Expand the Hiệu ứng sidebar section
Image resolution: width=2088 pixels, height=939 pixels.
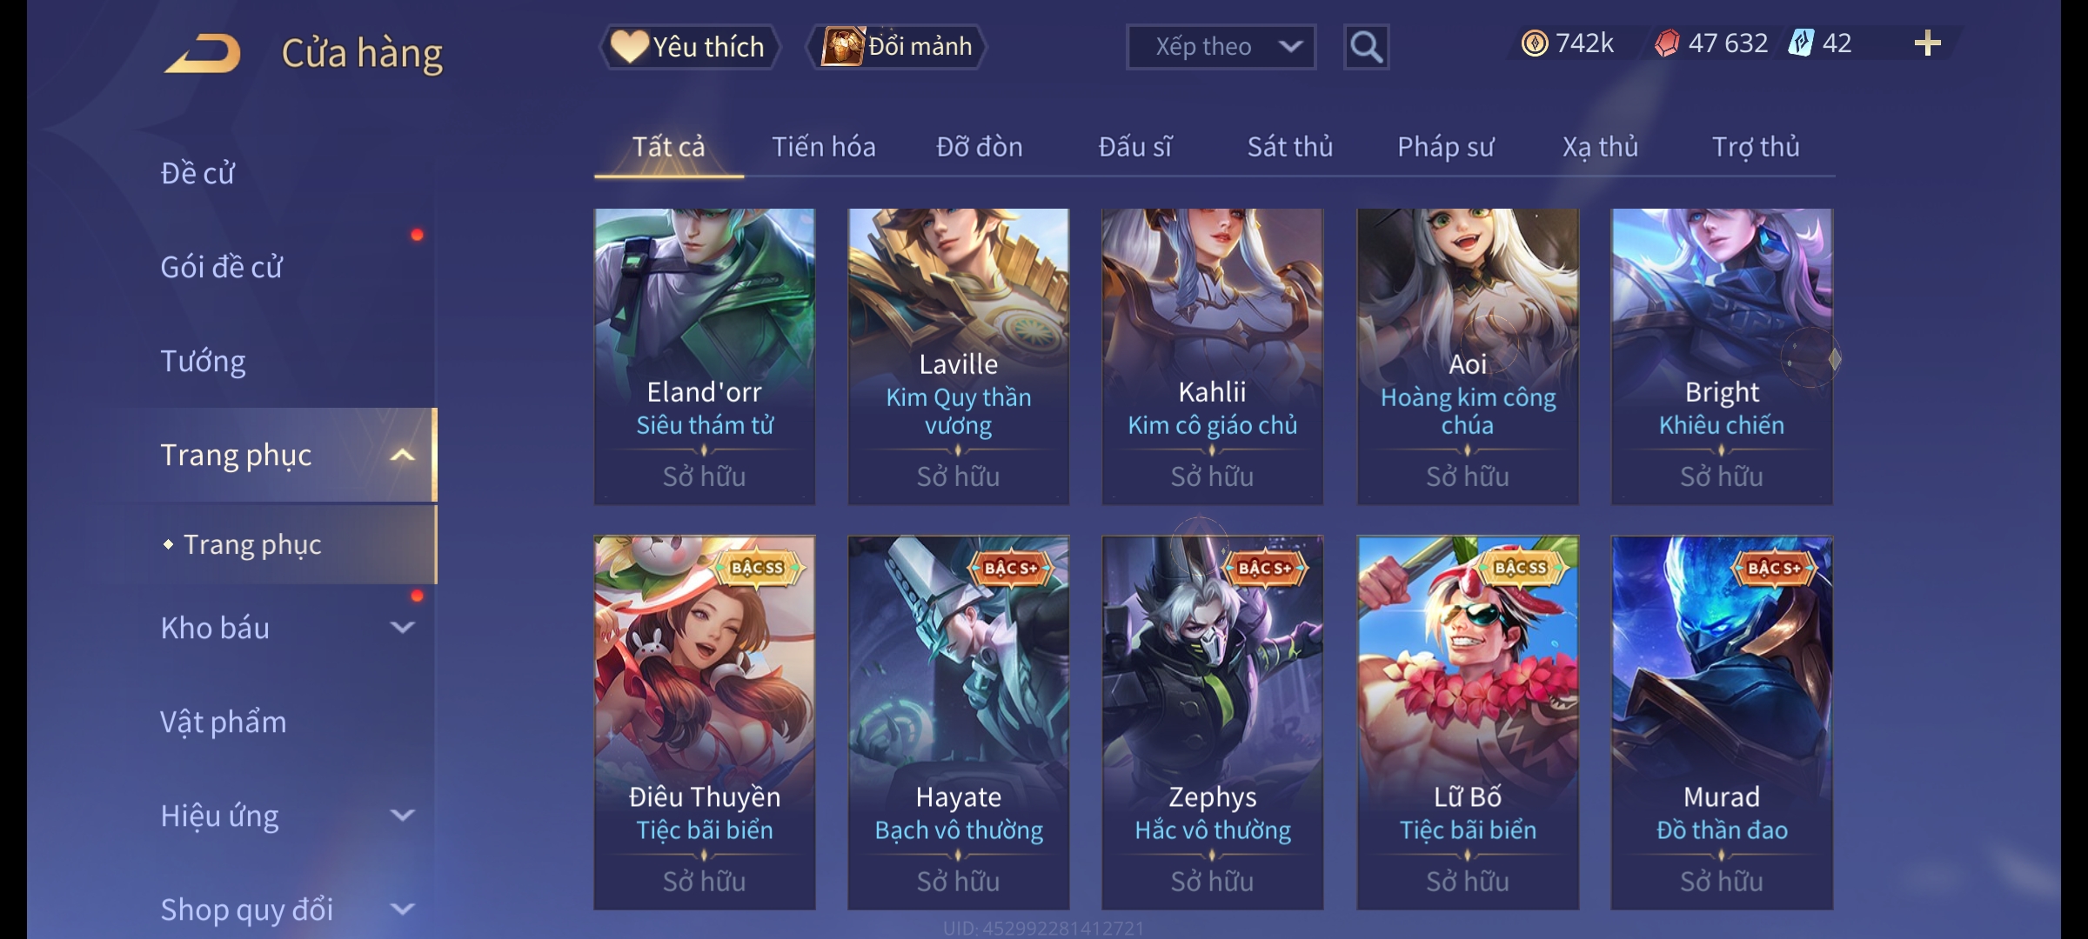tap(402, 816)
